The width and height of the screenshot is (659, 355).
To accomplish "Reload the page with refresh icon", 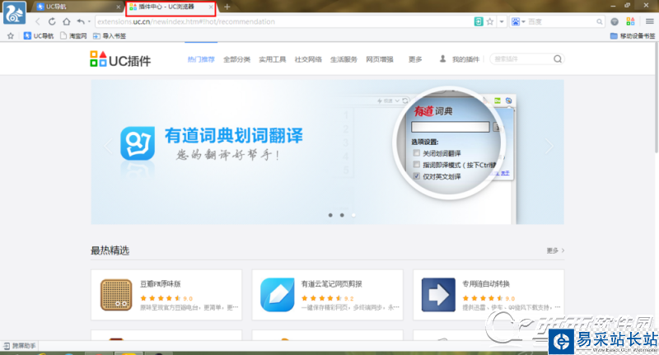I will click(x=52, y=21).
